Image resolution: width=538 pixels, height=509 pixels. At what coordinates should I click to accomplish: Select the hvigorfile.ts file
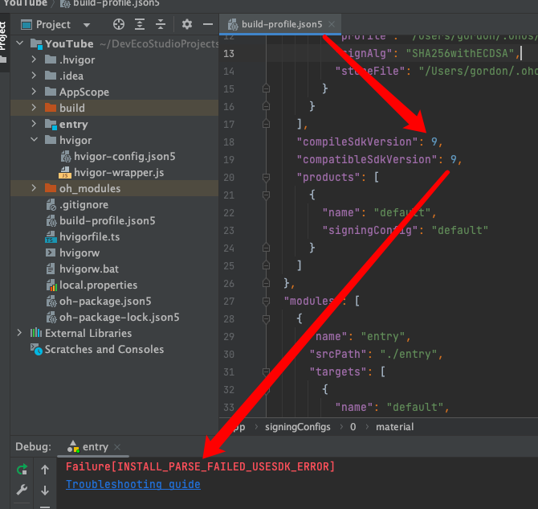coord(90,236)
